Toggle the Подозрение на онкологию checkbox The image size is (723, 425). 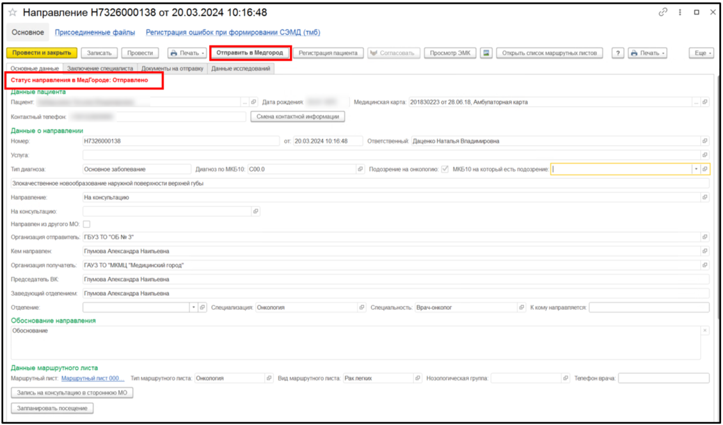coord(445,170)
